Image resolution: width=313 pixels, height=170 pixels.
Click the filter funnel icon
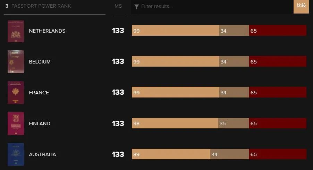coord(136,7)
